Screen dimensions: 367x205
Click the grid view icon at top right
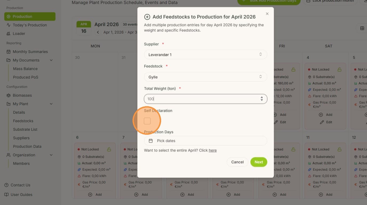click(x=362, y=28)
